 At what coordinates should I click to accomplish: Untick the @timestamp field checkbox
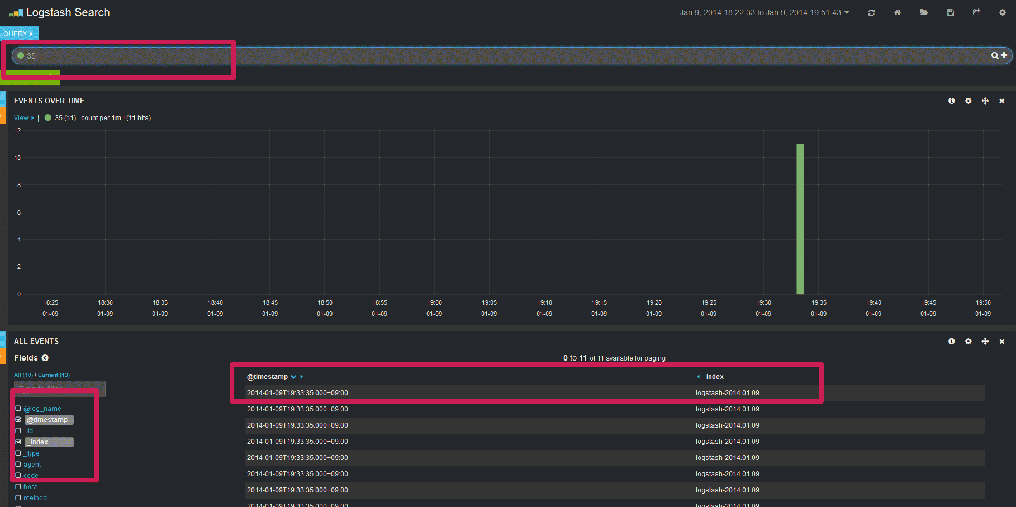pos(18,420)
